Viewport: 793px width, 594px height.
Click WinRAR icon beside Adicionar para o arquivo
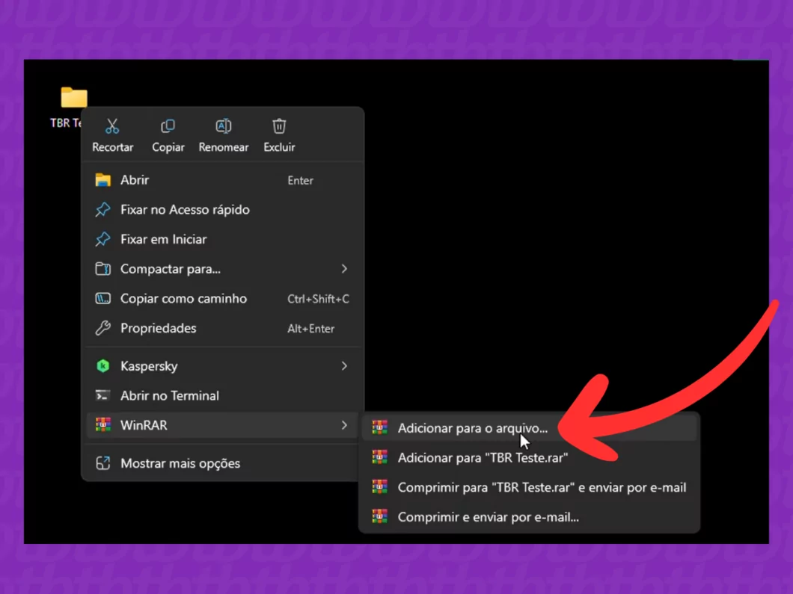pos(380,428)
